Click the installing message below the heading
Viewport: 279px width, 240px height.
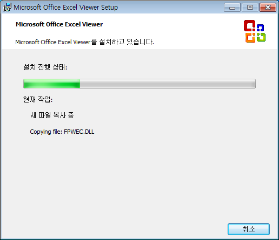coord(84,42)
